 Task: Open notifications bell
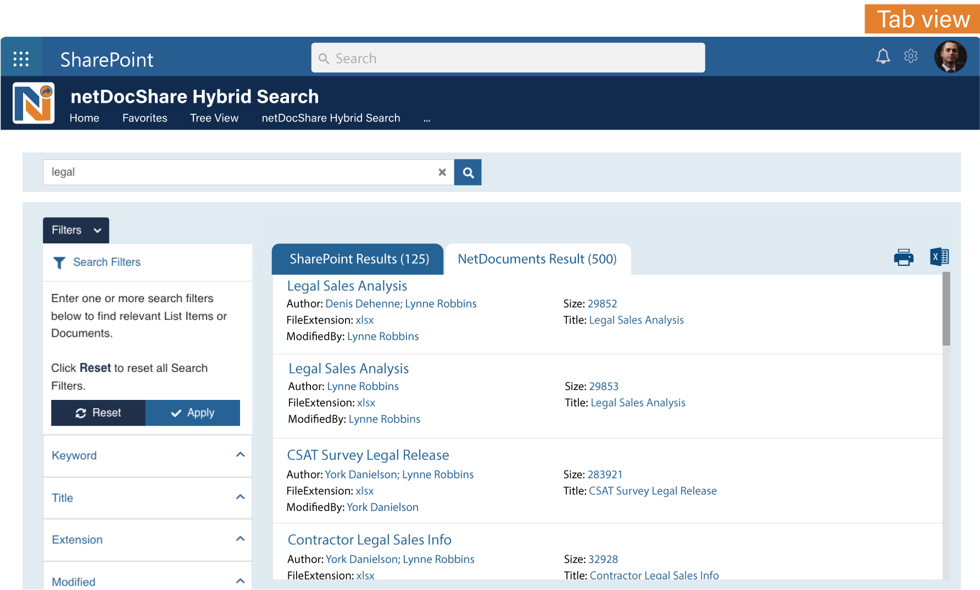[x=883, y=56]
